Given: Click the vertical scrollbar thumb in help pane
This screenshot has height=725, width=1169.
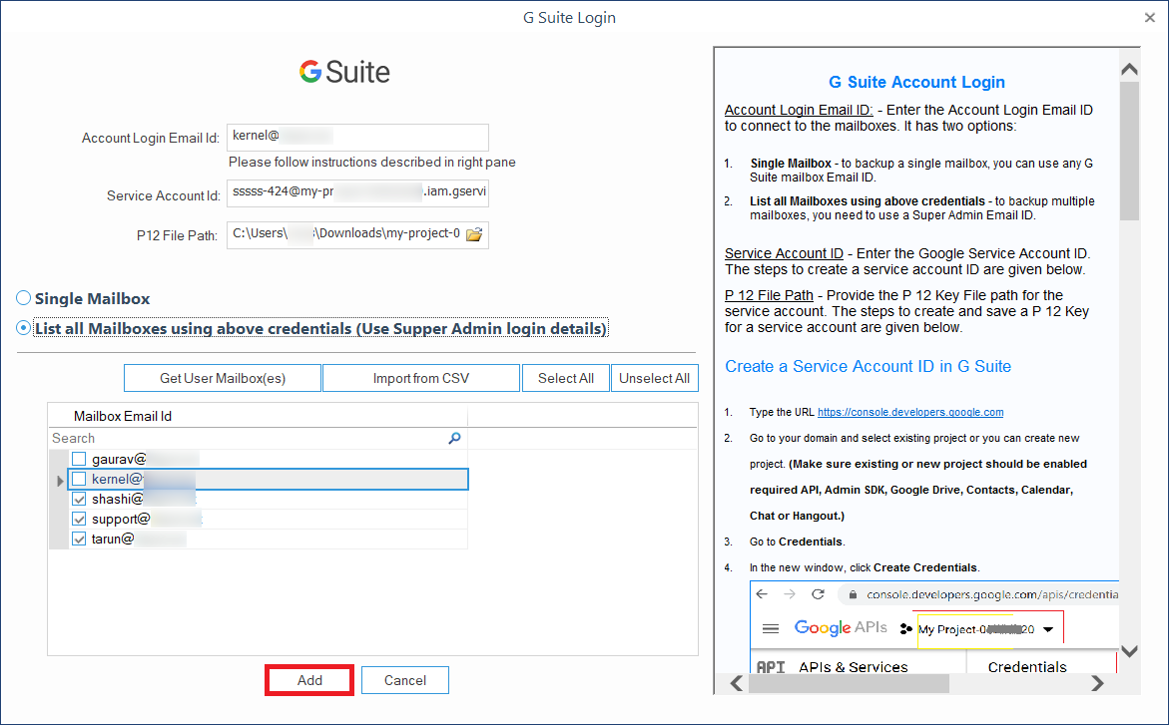Looking at the screenshot, I should 1129,151.
